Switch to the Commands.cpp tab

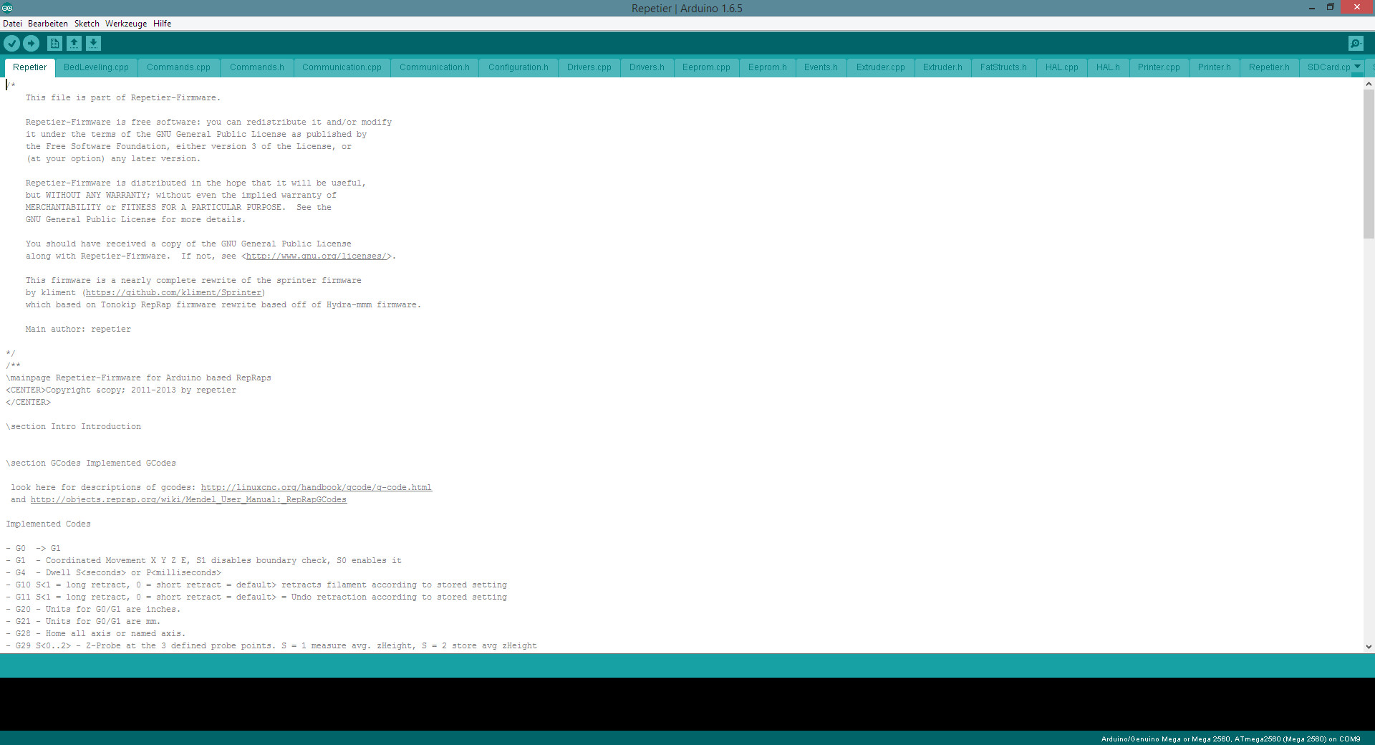[x=178, y=67]
